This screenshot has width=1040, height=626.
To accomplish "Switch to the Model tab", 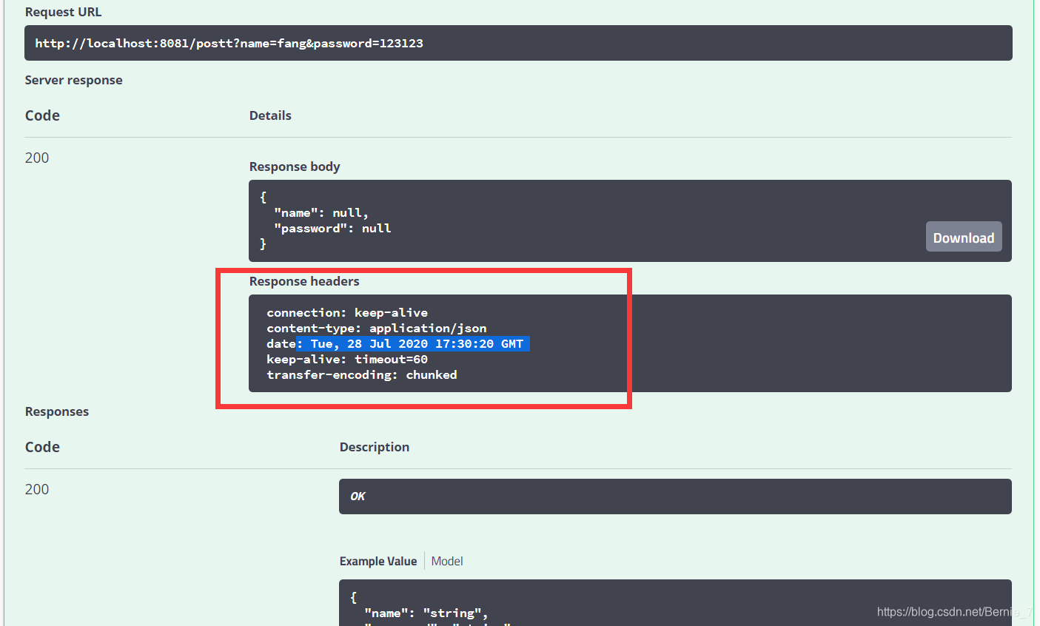I will coord(447,561).
